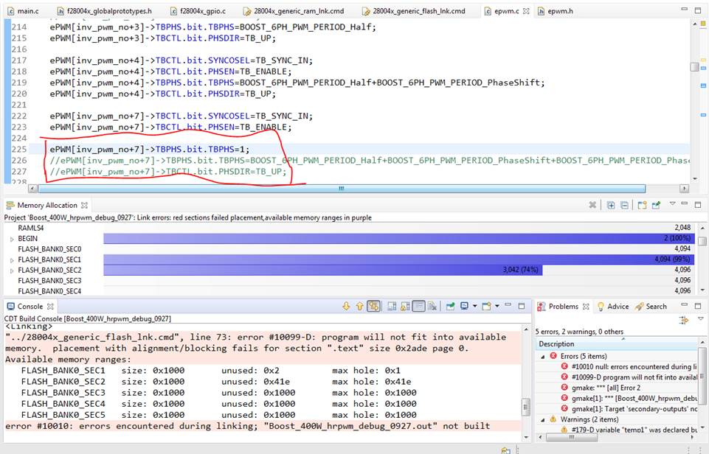This screenshot has height=454, width=709.
Task: Select error #10010 null in Problems
Action: point(630,366)
